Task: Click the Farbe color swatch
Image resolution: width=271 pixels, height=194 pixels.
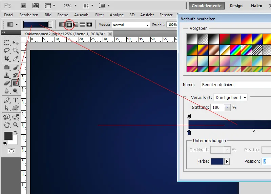Action: 217,161
